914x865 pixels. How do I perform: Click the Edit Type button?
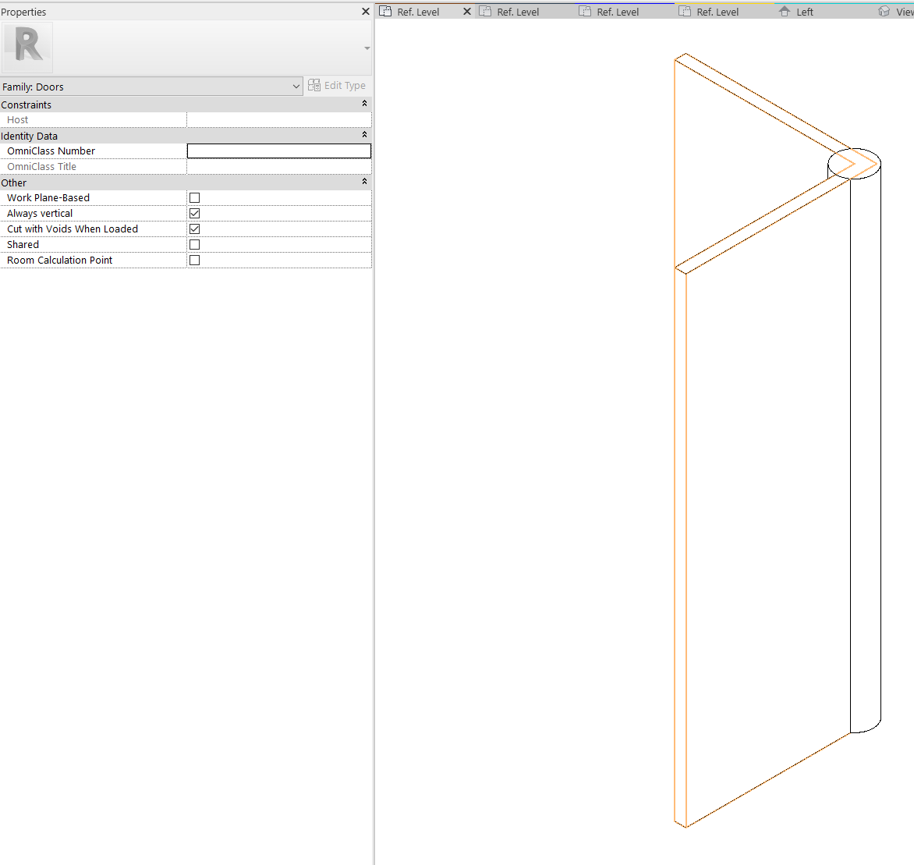pyautogui.click(x=344, y=85)
